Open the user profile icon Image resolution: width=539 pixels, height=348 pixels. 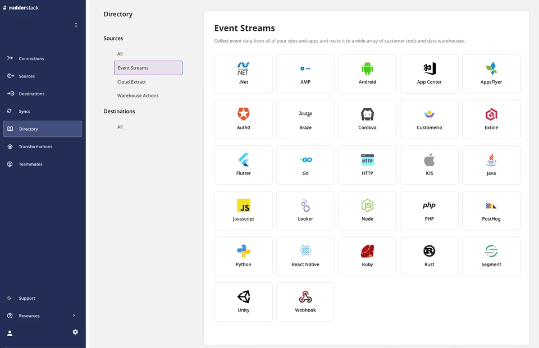10,333
